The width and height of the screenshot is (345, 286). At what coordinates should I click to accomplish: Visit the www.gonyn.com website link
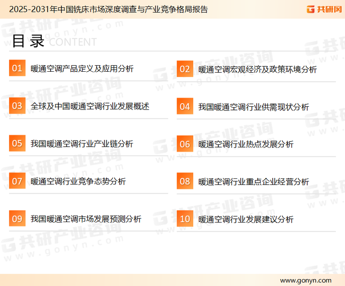[305, 280]
